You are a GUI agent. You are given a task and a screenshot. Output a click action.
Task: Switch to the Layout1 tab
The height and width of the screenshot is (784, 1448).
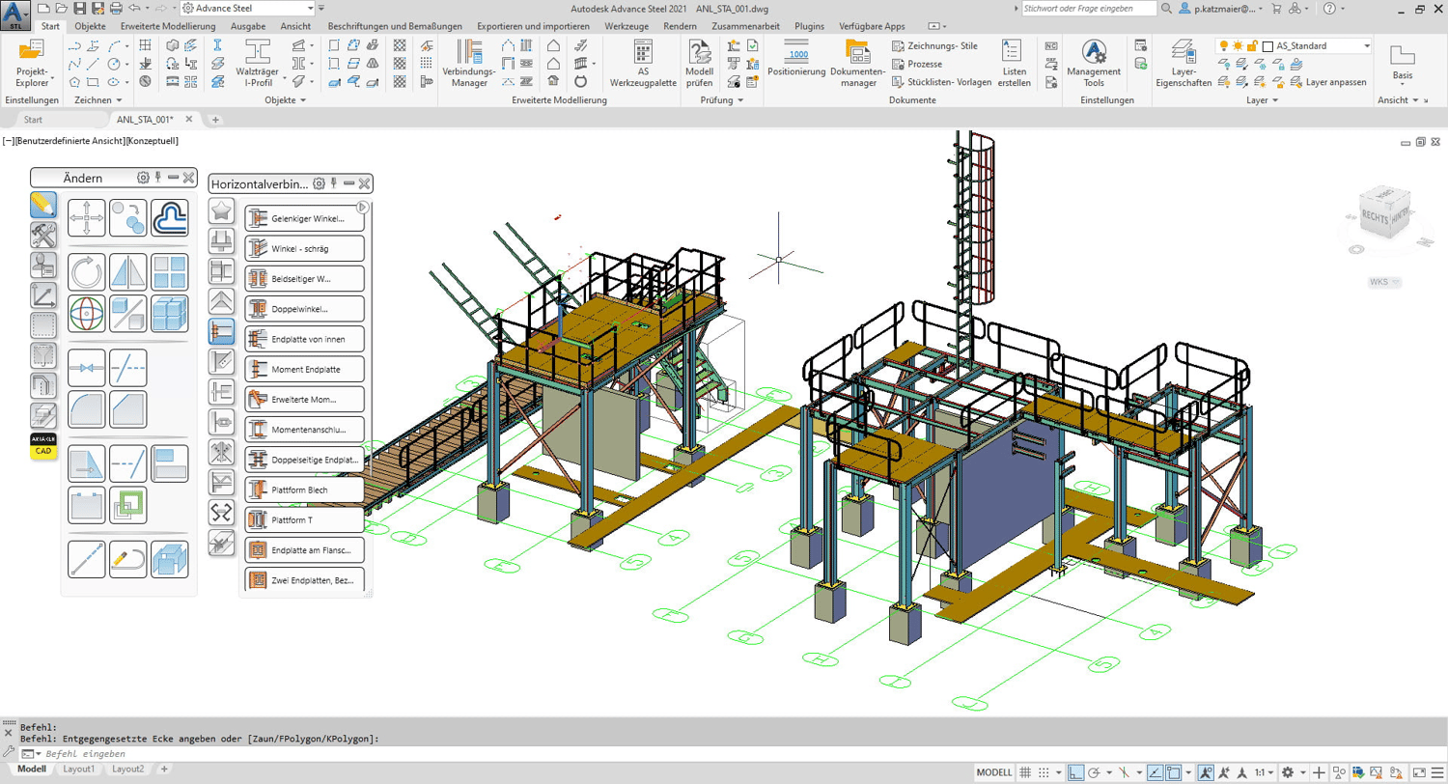[79, 770]
